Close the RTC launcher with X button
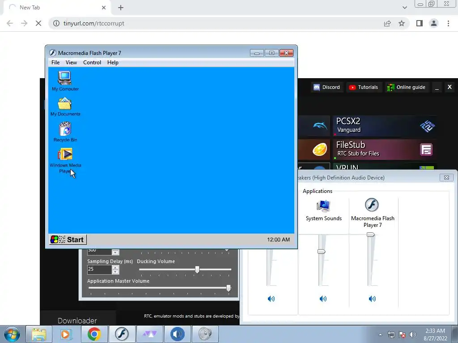The image size is (458, 343). point(450,87)
